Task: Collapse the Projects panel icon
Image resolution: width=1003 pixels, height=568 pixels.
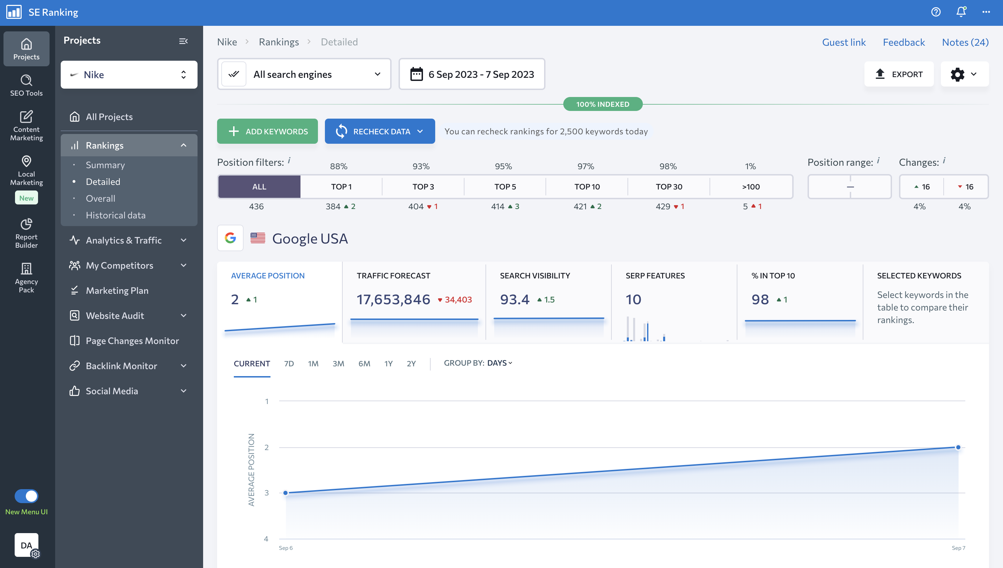Action: [183, 41]
